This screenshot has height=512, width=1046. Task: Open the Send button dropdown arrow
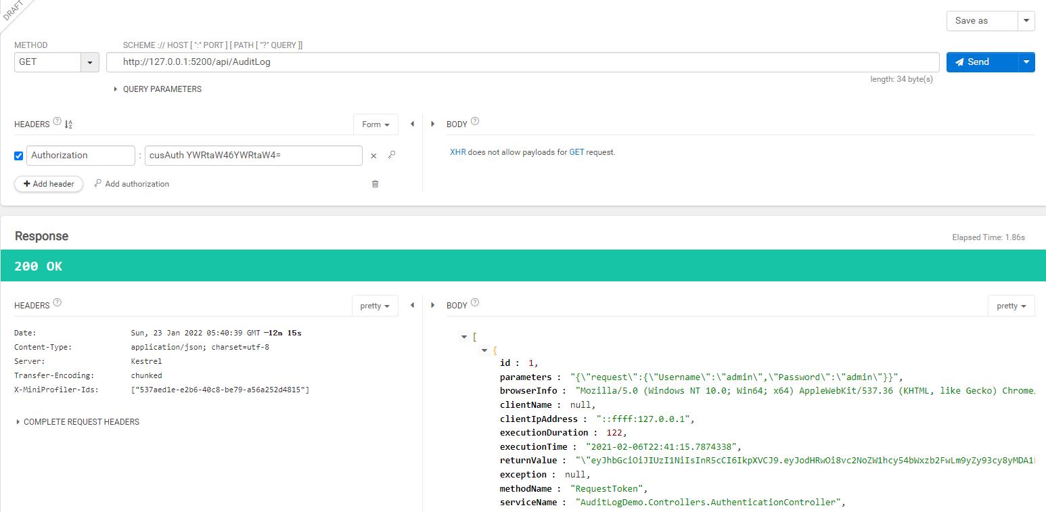tap(1026, 62)
